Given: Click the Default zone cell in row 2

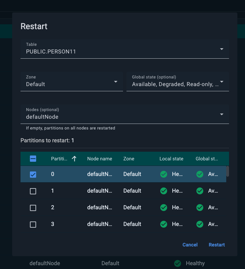Looking at the screenshot, I should pyautogui.click(x=132, y=208).
